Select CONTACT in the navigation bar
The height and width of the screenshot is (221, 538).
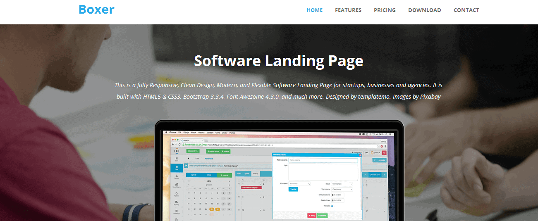point(466,10)
